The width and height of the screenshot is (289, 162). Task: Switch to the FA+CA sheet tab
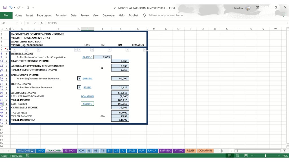pyautogui.click(x=152, y=151)
